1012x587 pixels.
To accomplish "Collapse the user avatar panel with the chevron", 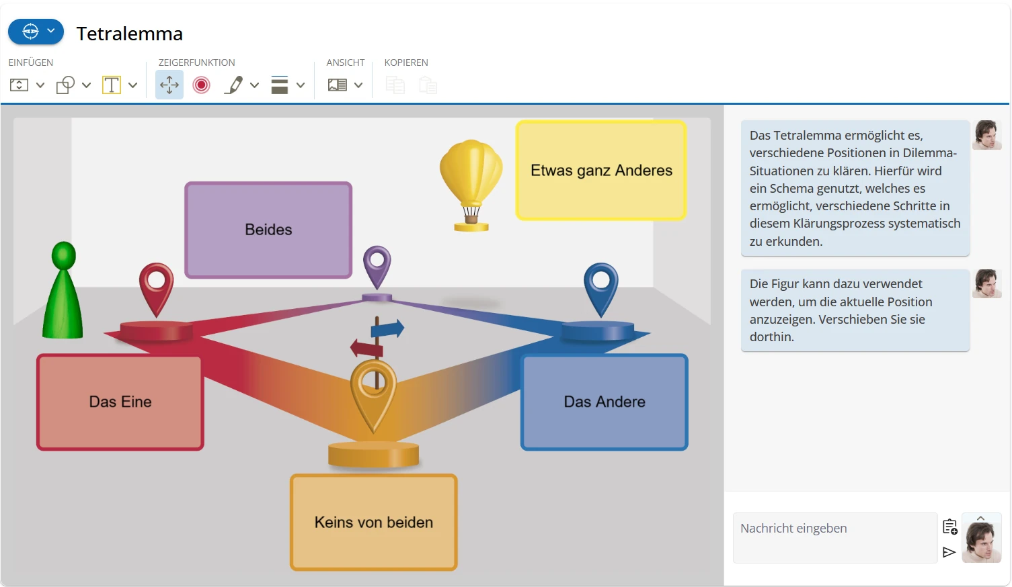I will point(981,518).
